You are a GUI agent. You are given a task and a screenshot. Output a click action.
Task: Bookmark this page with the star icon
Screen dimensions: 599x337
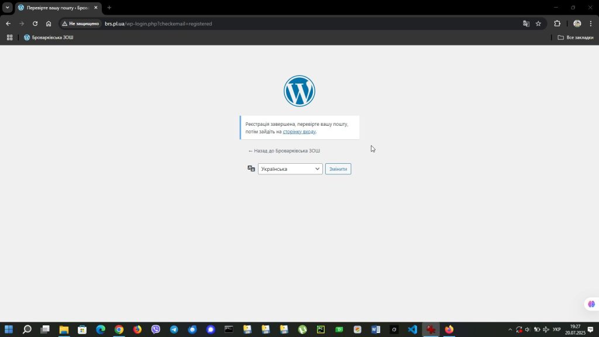click(x=538, y=23)
